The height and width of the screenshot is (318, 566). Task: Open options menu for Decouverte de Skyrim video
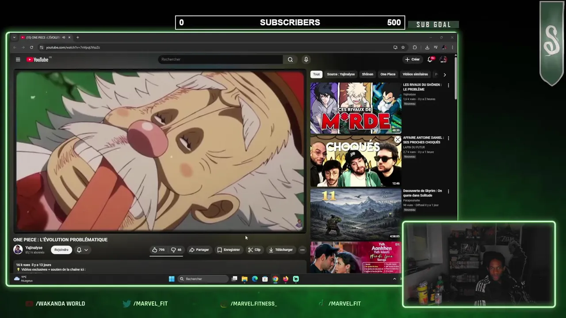point(448,191)
